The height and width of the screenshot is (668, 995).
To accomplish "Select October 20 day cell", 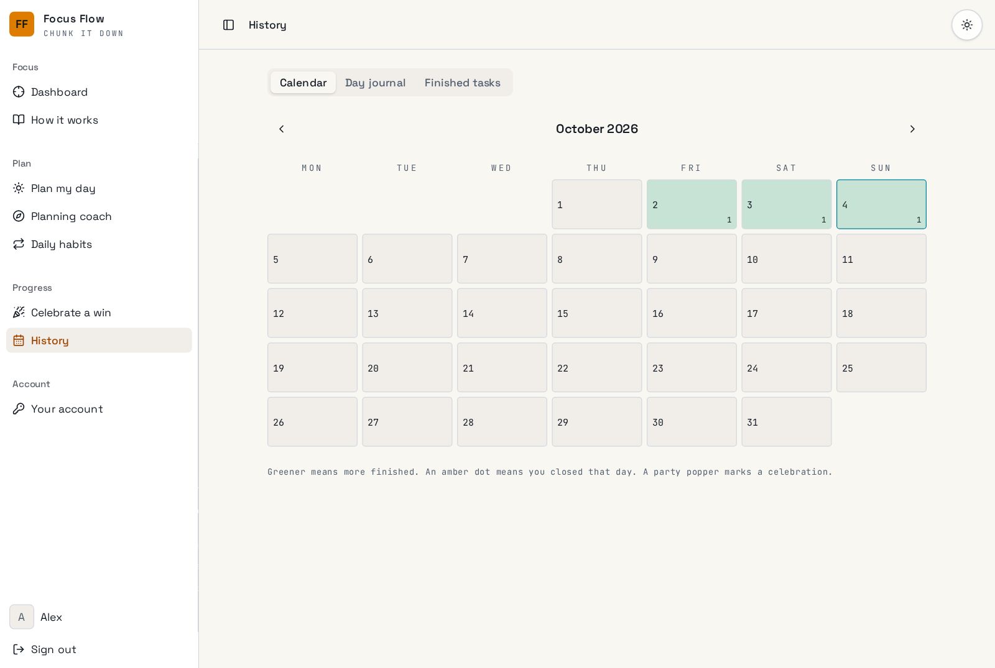I will [x=407, y=367].
